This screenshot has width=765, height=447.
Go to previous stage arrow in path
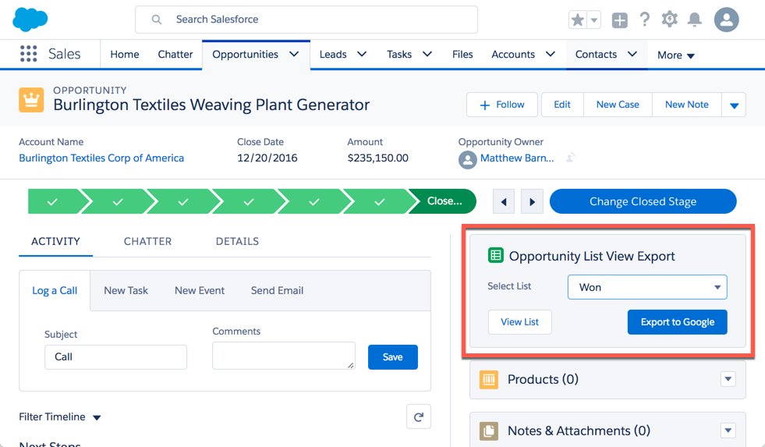(x=504, y=201)
